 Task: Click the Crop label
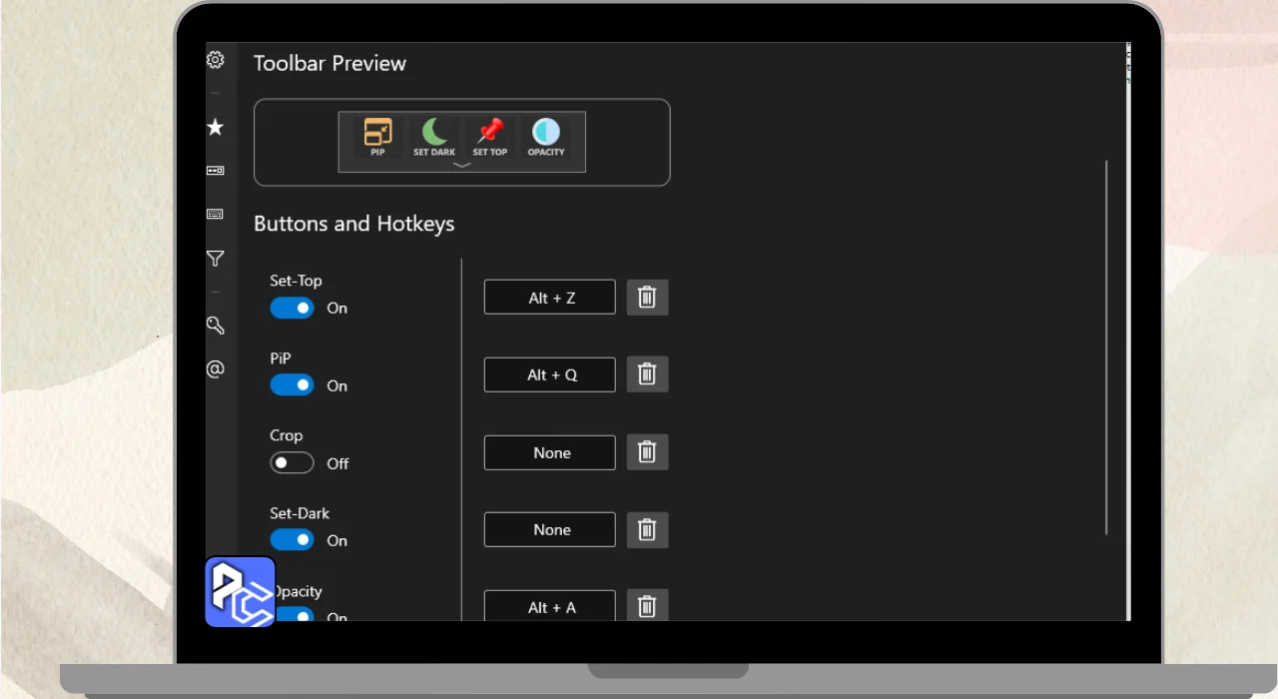pos(286,436)
